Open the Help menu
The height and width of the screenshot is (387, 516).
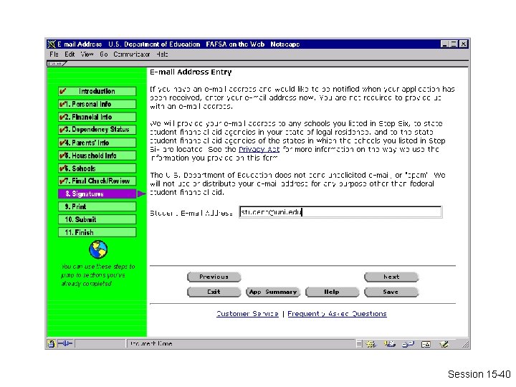[x=162, y=54]
